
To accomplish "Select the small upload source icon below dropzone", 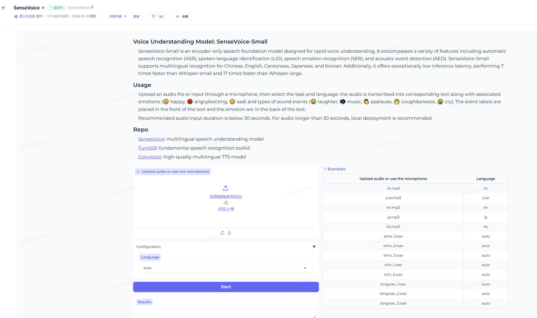I will point(222,233).
